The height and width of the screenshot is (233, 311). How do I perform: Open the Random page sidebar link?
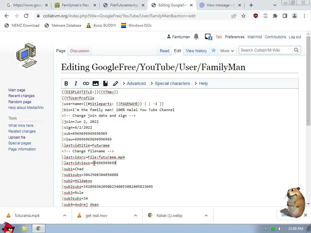(x=20, y=102)
